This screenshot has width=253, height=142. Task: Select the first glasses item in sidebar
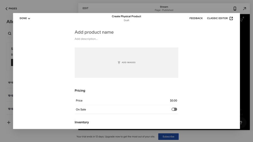click(10, 83)
